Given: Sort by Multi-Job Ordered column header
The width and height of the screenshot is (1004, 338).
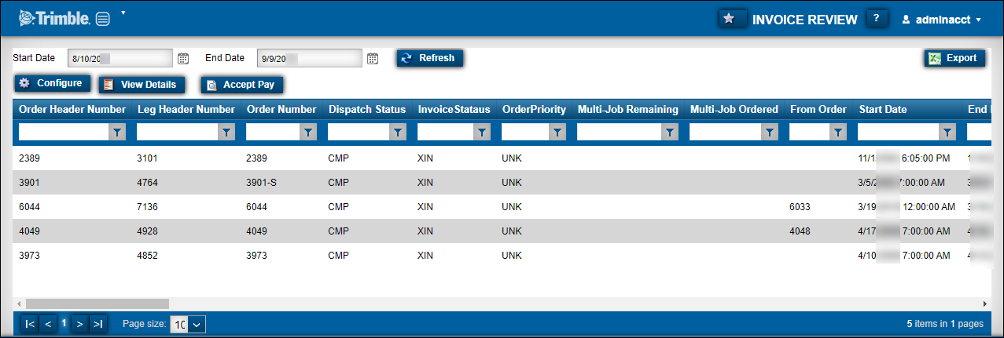Looking at the screenshot, I should tap(734, 110).
